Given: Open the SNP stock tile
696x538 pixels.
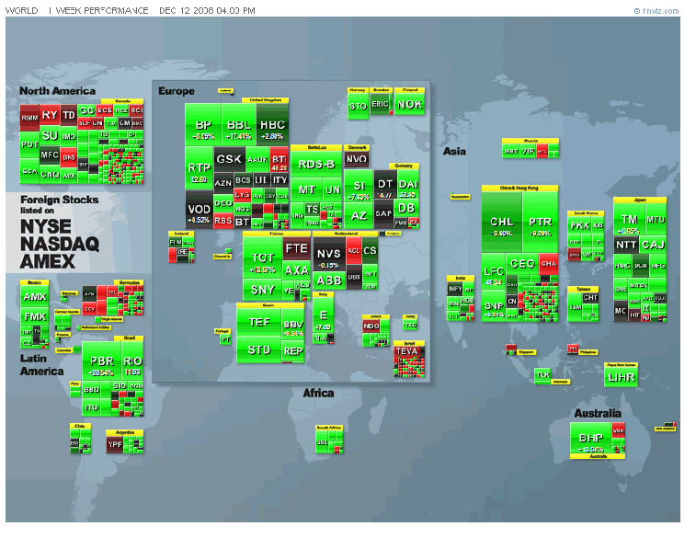Looking at the screenshot, I should (x=494, y=306).
